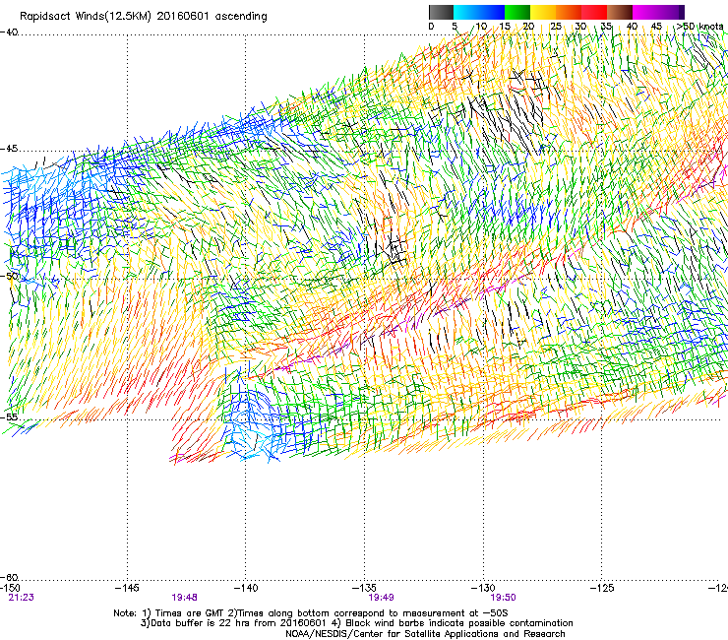Click the -135 longitude axis label
The image size is (728, 640).
364,589
